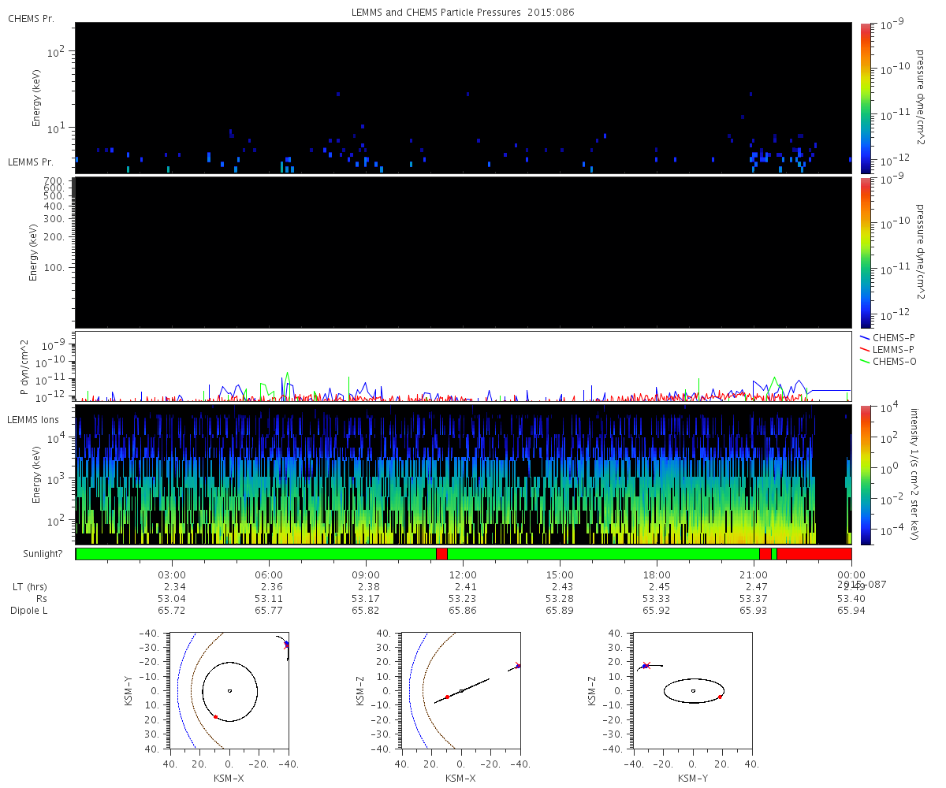Click the LEMMS pressure color bar
946x788 pixels.
[x=866, y=252]
